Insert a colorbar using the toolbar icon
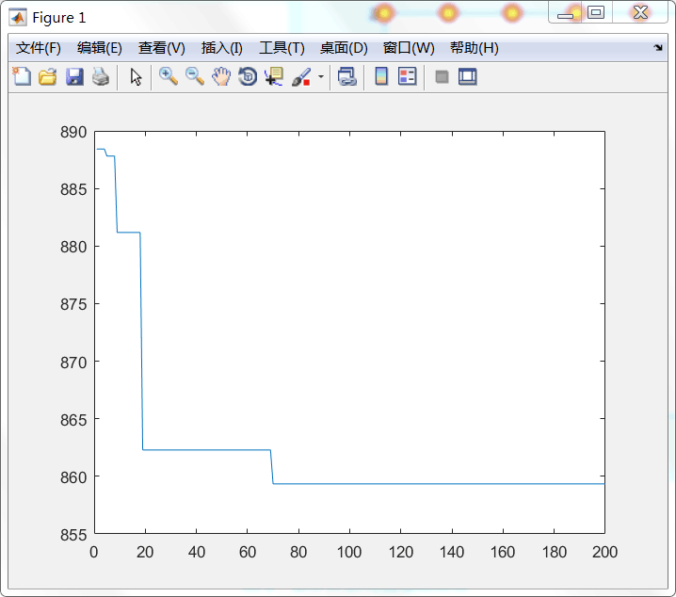The height and width of the screenshot is (597, 676). (381, 77)
